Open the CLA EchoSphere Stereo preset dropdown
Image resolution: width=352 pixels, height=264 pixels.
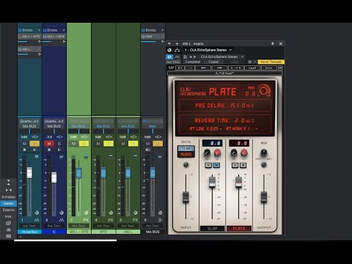click(222, 56)
